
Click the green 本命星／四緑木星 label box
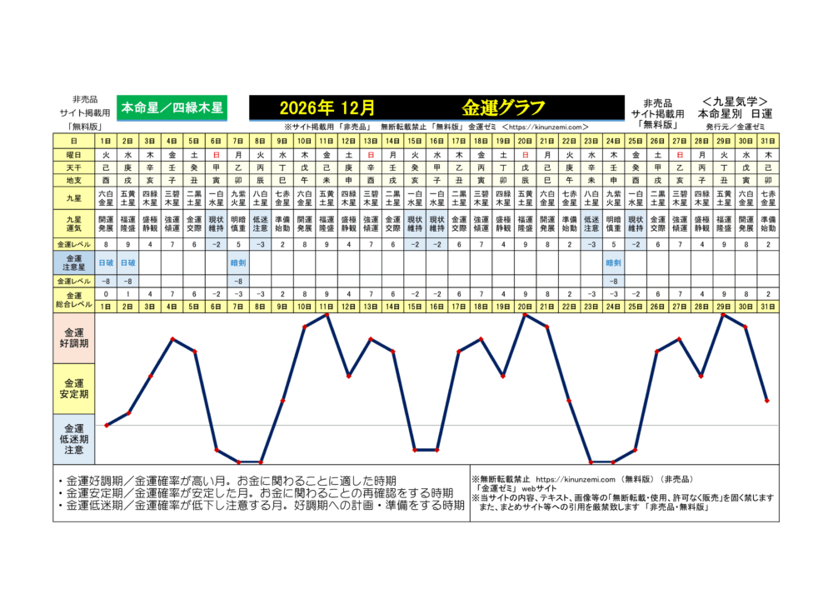(172, 107)
